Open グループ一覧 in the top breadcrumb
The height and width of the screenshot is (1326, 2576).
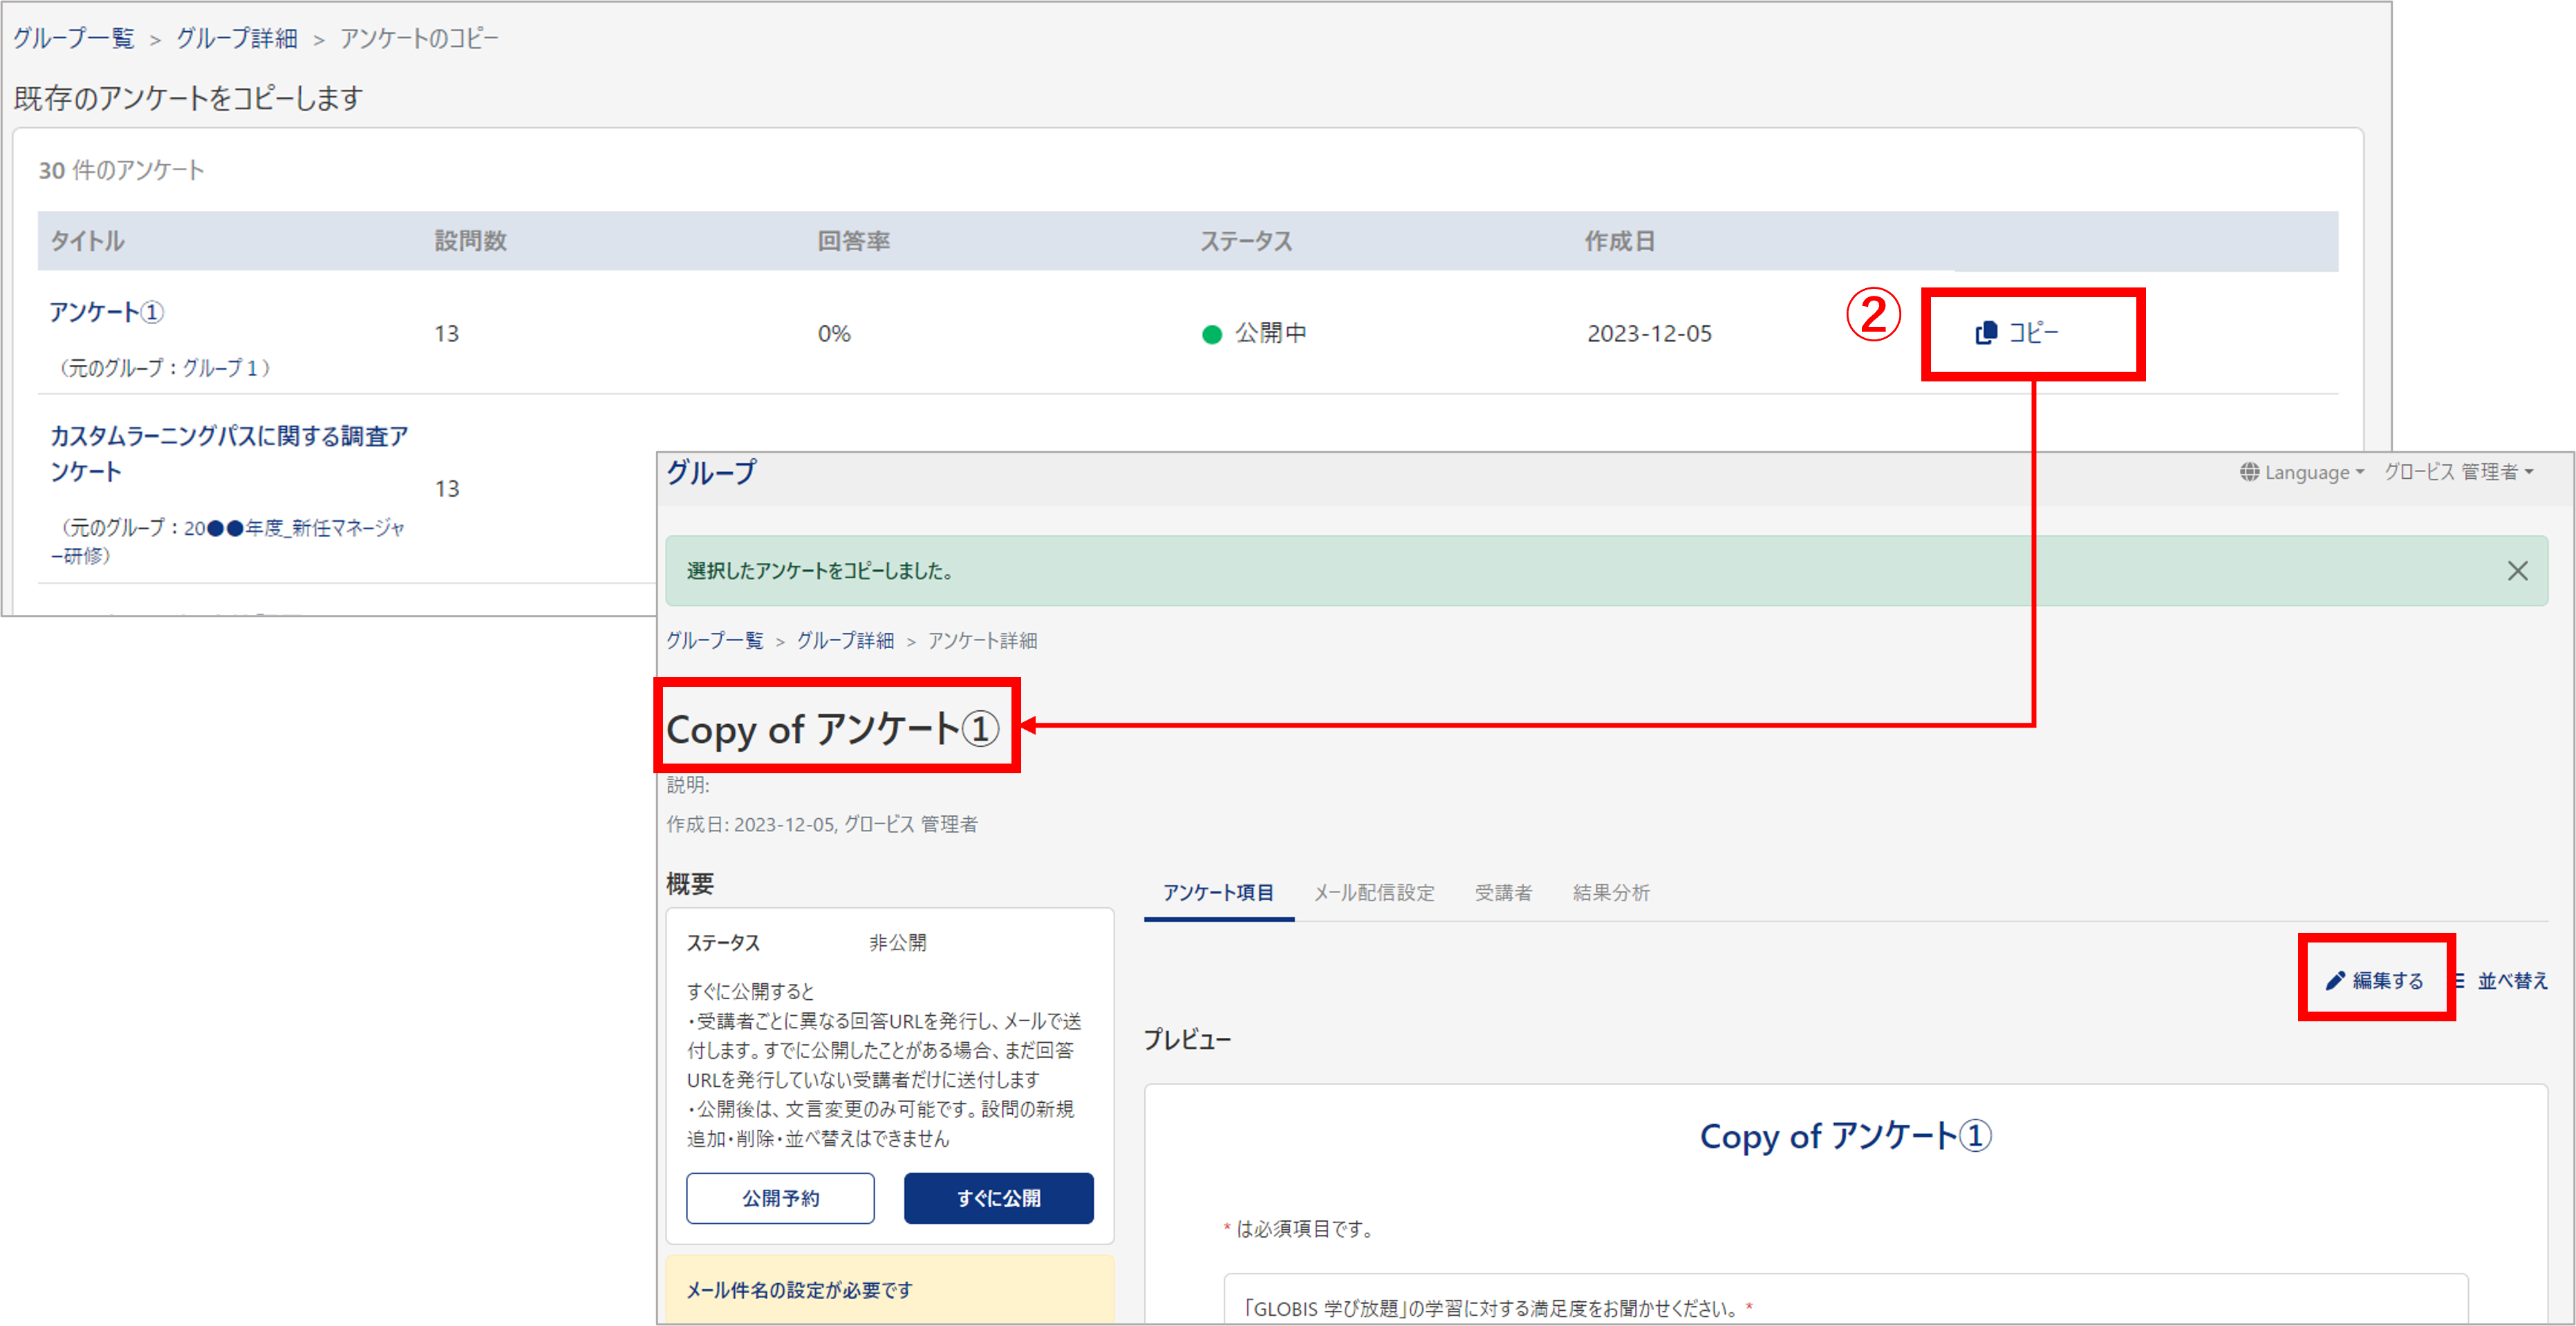74,38
